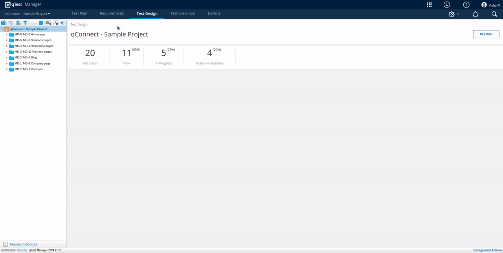This screenshot has height=253, width=503.
Task: Open the Tricentis footer link
Action: pyautogui.click(x=22, y=250)
